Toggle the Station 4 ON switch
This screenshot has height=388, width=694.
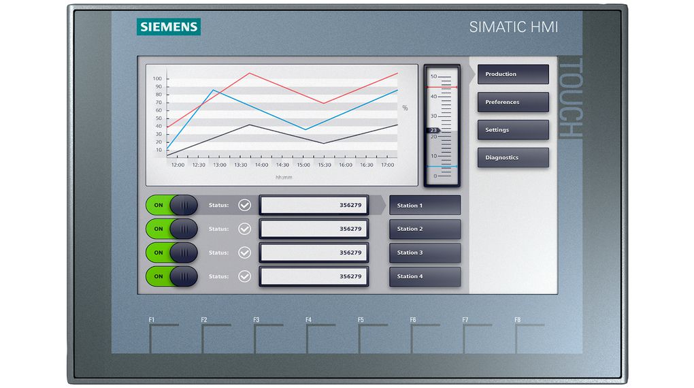pos(171,276)
